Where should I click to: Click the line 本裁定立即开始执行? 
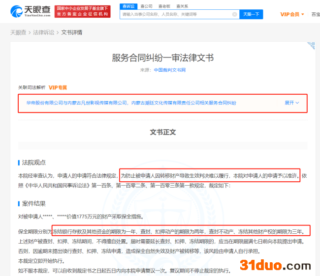tap(41, 261)
